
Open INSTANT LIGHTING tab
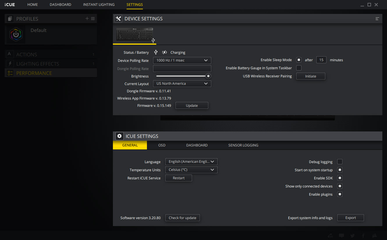(x=99, y=5)
